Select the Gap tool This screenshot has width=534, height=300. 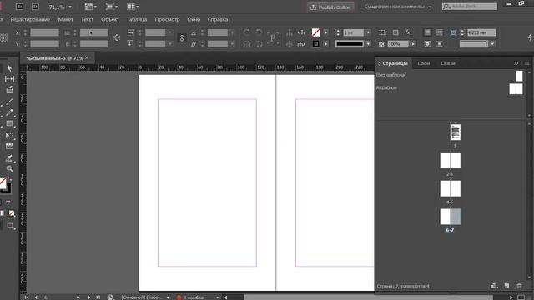tap(9, 79)
